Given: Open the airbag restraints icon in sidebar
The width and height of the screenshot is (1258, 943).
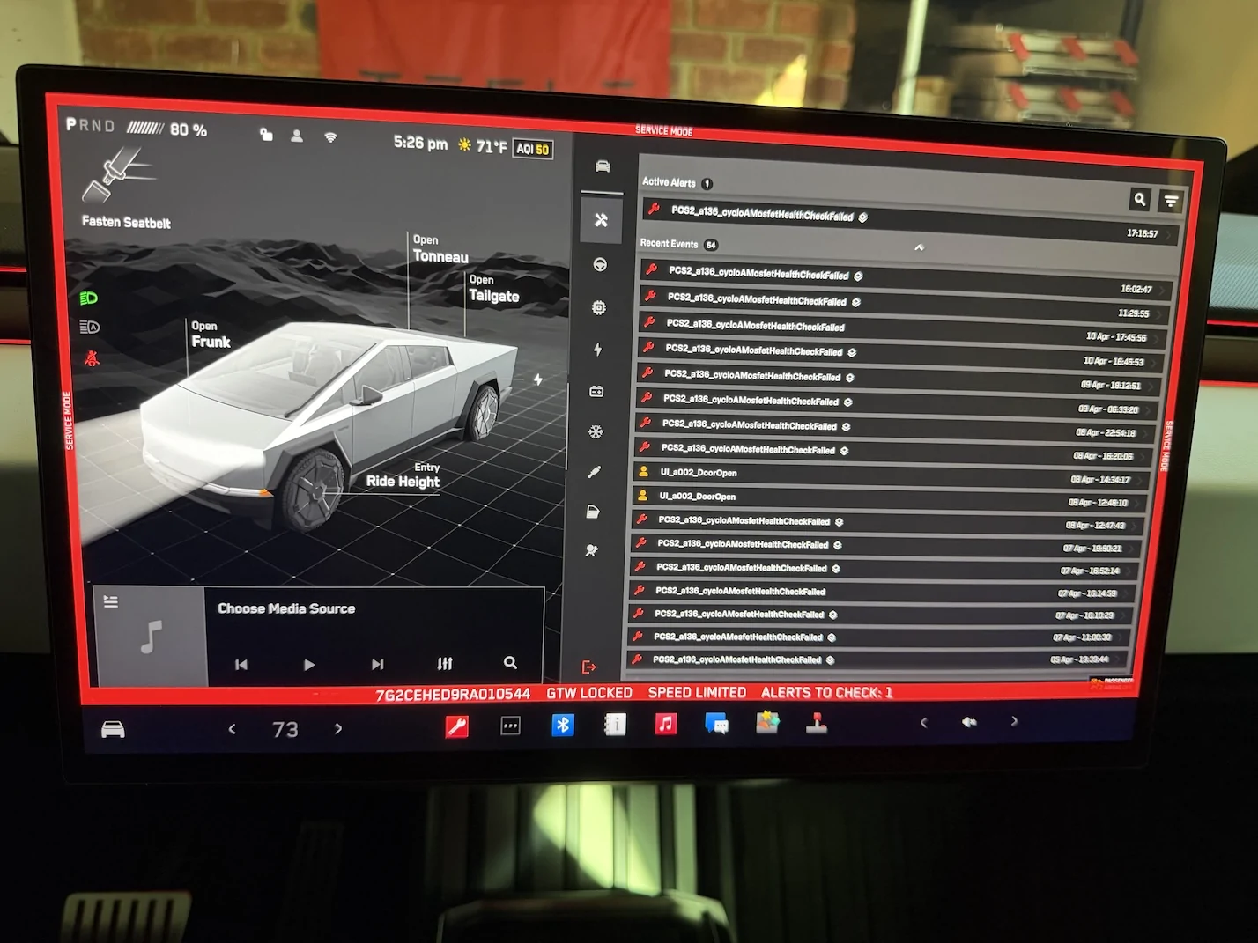Looking at the screenshot, I should (x=592, y=550).
